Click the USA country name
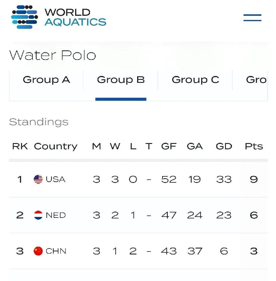This screenshot has height=281, width=276. click(x=55, y=179)
